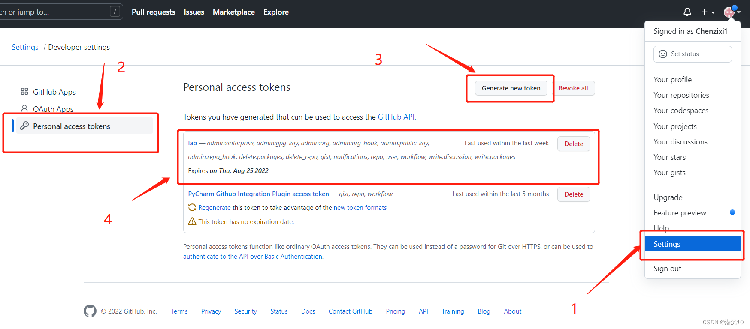Open Docs footer link
This screenshot has height=329, width=750.
308,311
